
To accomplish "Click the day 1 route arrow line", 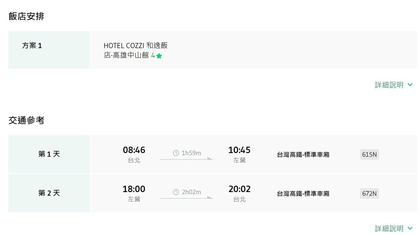I will (186, 159).
